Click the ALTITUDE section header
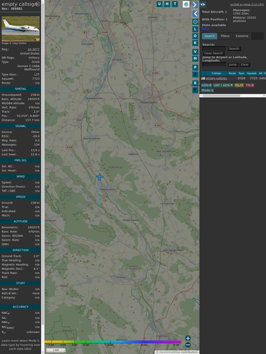266x354 pixels. (x=20, y=222)
